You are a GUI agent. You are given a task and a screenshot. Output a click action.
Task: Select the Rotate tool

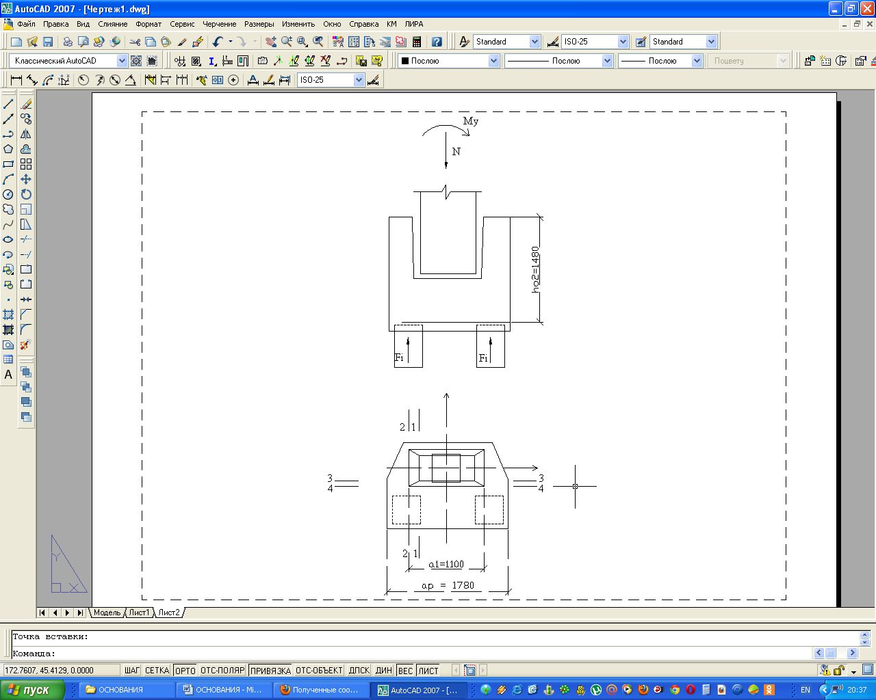26,194
